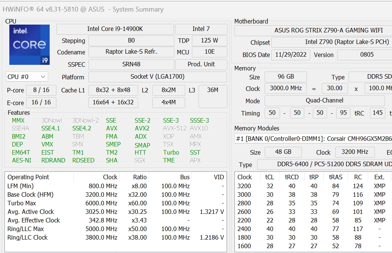Click the Intel Z790 chipset field

coord(331,42)
